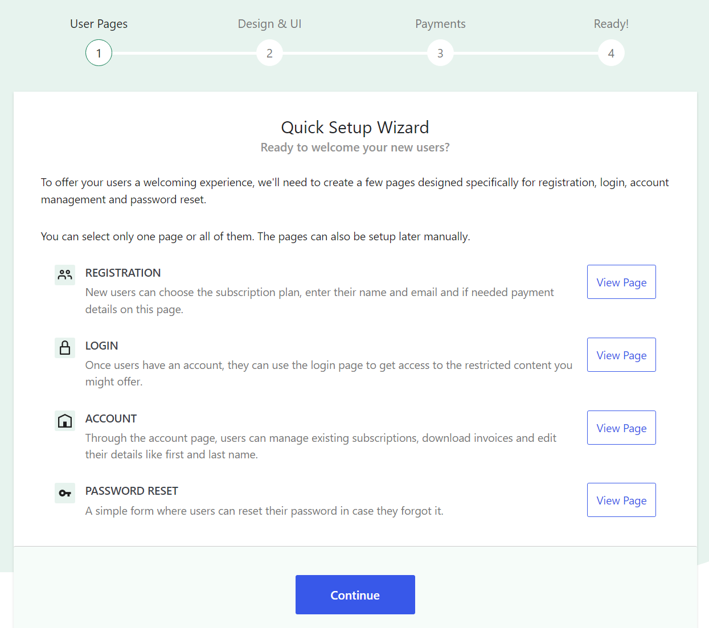Jump to step 3 circle
Image resolution: width=709 pixels, height=628 pixels.
440,53
